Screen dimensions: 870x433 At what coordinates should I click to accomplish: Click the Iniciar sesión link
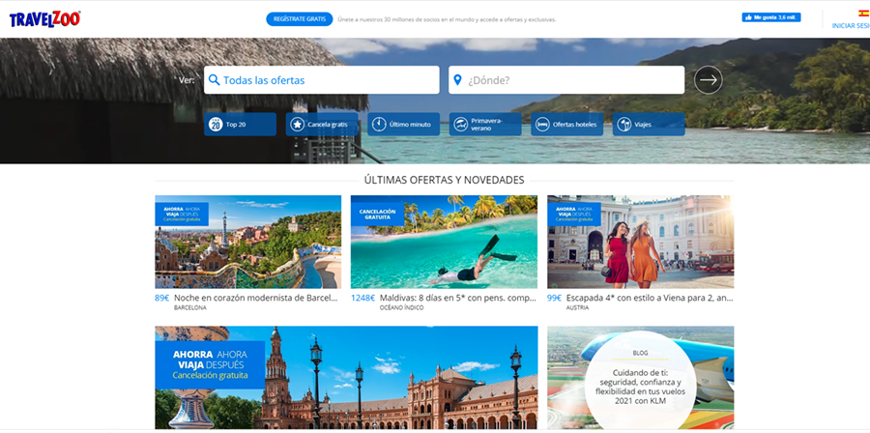851,25
